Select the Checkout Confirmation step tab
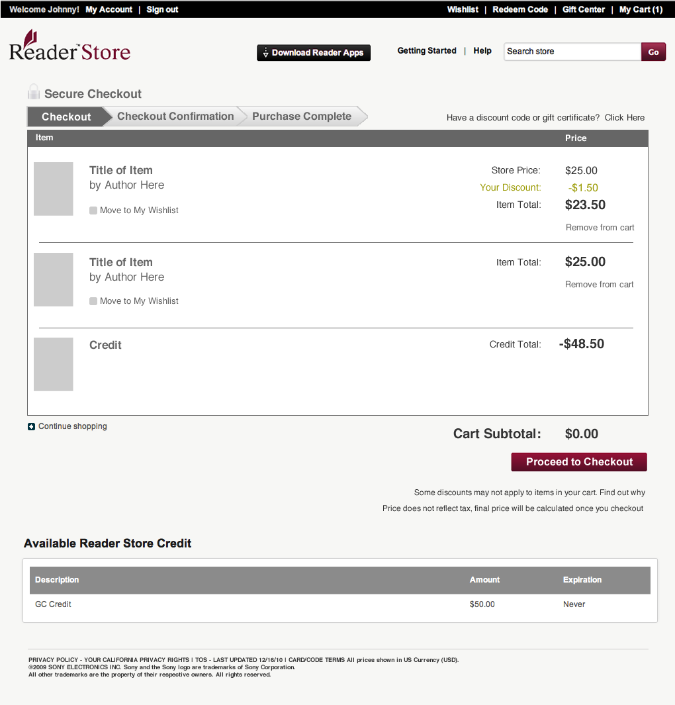The width and height of the screenshot is (675, 705). point(175,117)
